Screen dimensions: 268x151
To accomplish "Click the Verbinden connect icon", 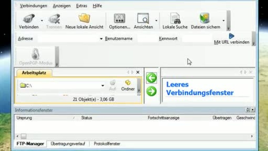I will [x=28, y=19].
